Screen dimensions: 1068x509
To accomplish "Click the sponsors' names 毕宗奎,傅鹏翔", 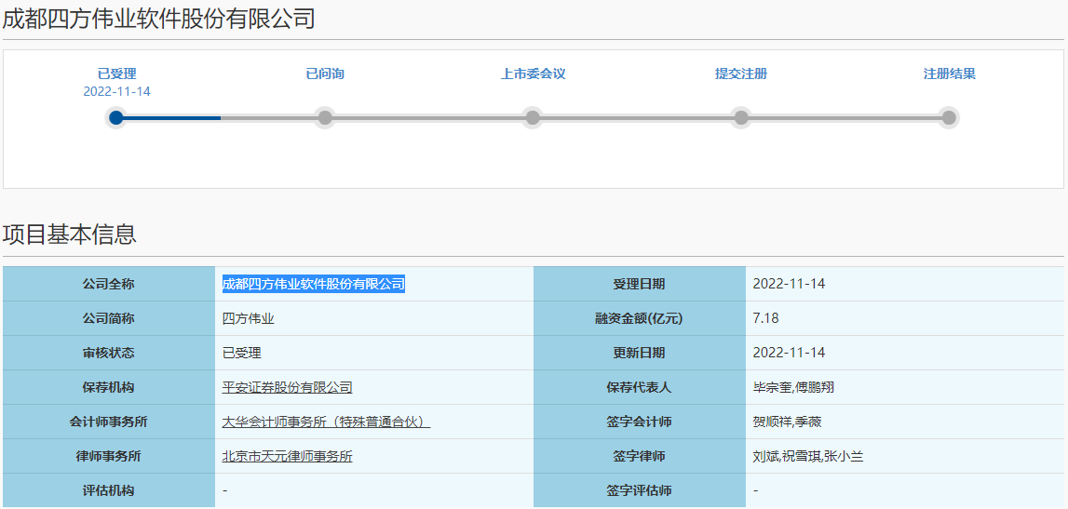I will (x=793, y=388).
